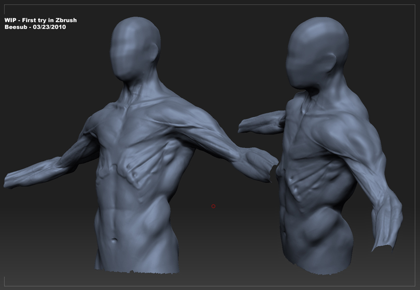Screen dimensions: 420x290
Task: Select the side-view torso sculpt facing left
Action: (x=321, y=146)
